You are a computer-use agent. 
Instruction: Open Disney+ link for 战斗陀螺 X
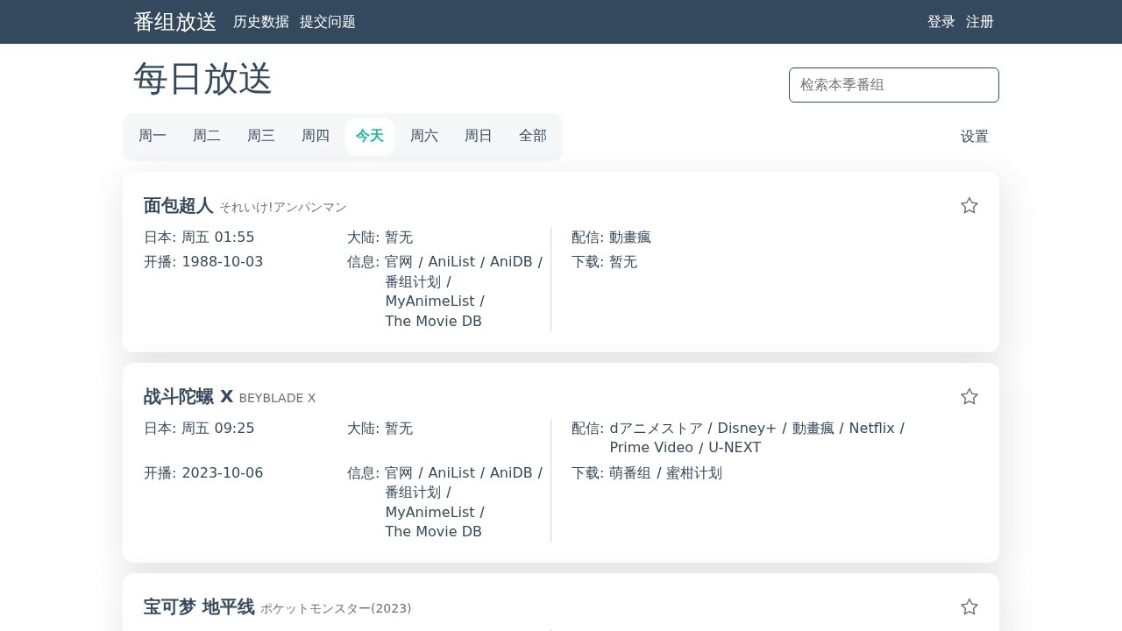tap(747, 429)
